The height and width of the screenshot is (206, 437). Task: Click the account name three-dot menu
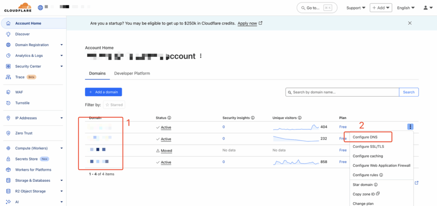[201, 56]
